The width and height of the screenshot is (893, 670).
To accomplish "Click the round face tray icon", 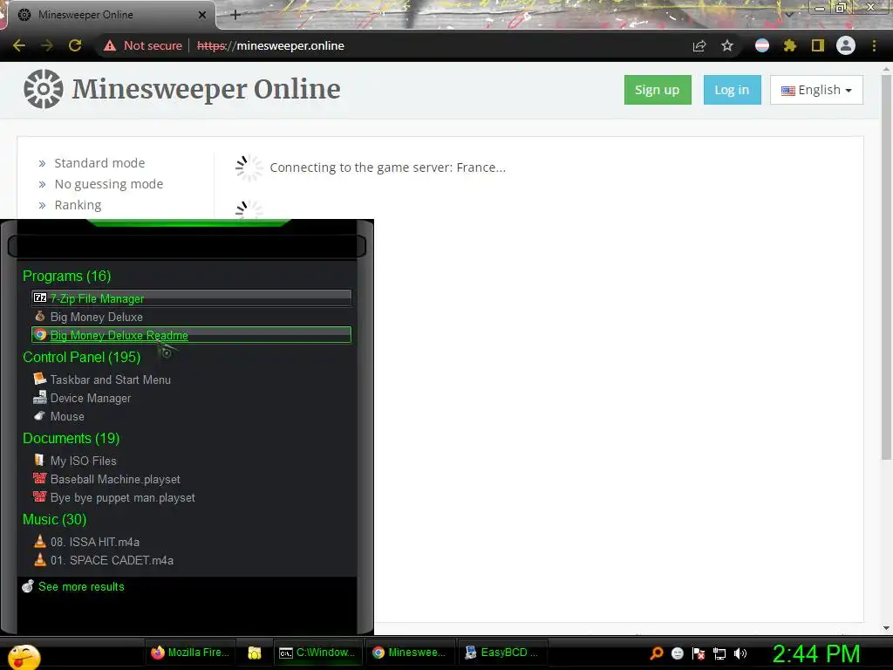I will click(677, 653).
